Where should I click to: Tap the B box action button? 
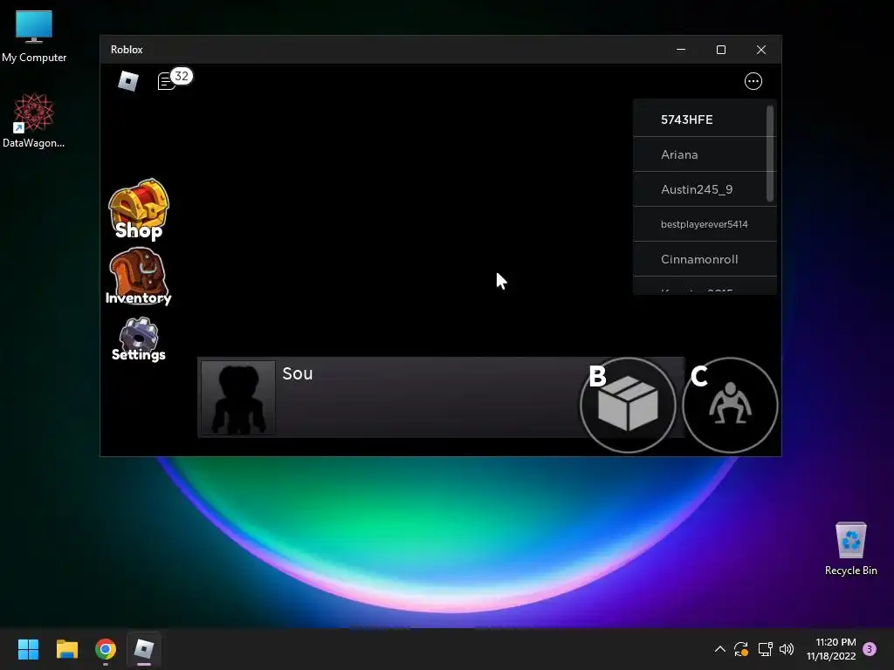[x=628, y=405]
